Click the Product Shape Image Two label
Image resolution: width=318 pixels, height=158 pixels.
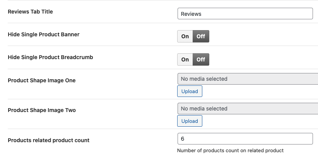point(42,110)
